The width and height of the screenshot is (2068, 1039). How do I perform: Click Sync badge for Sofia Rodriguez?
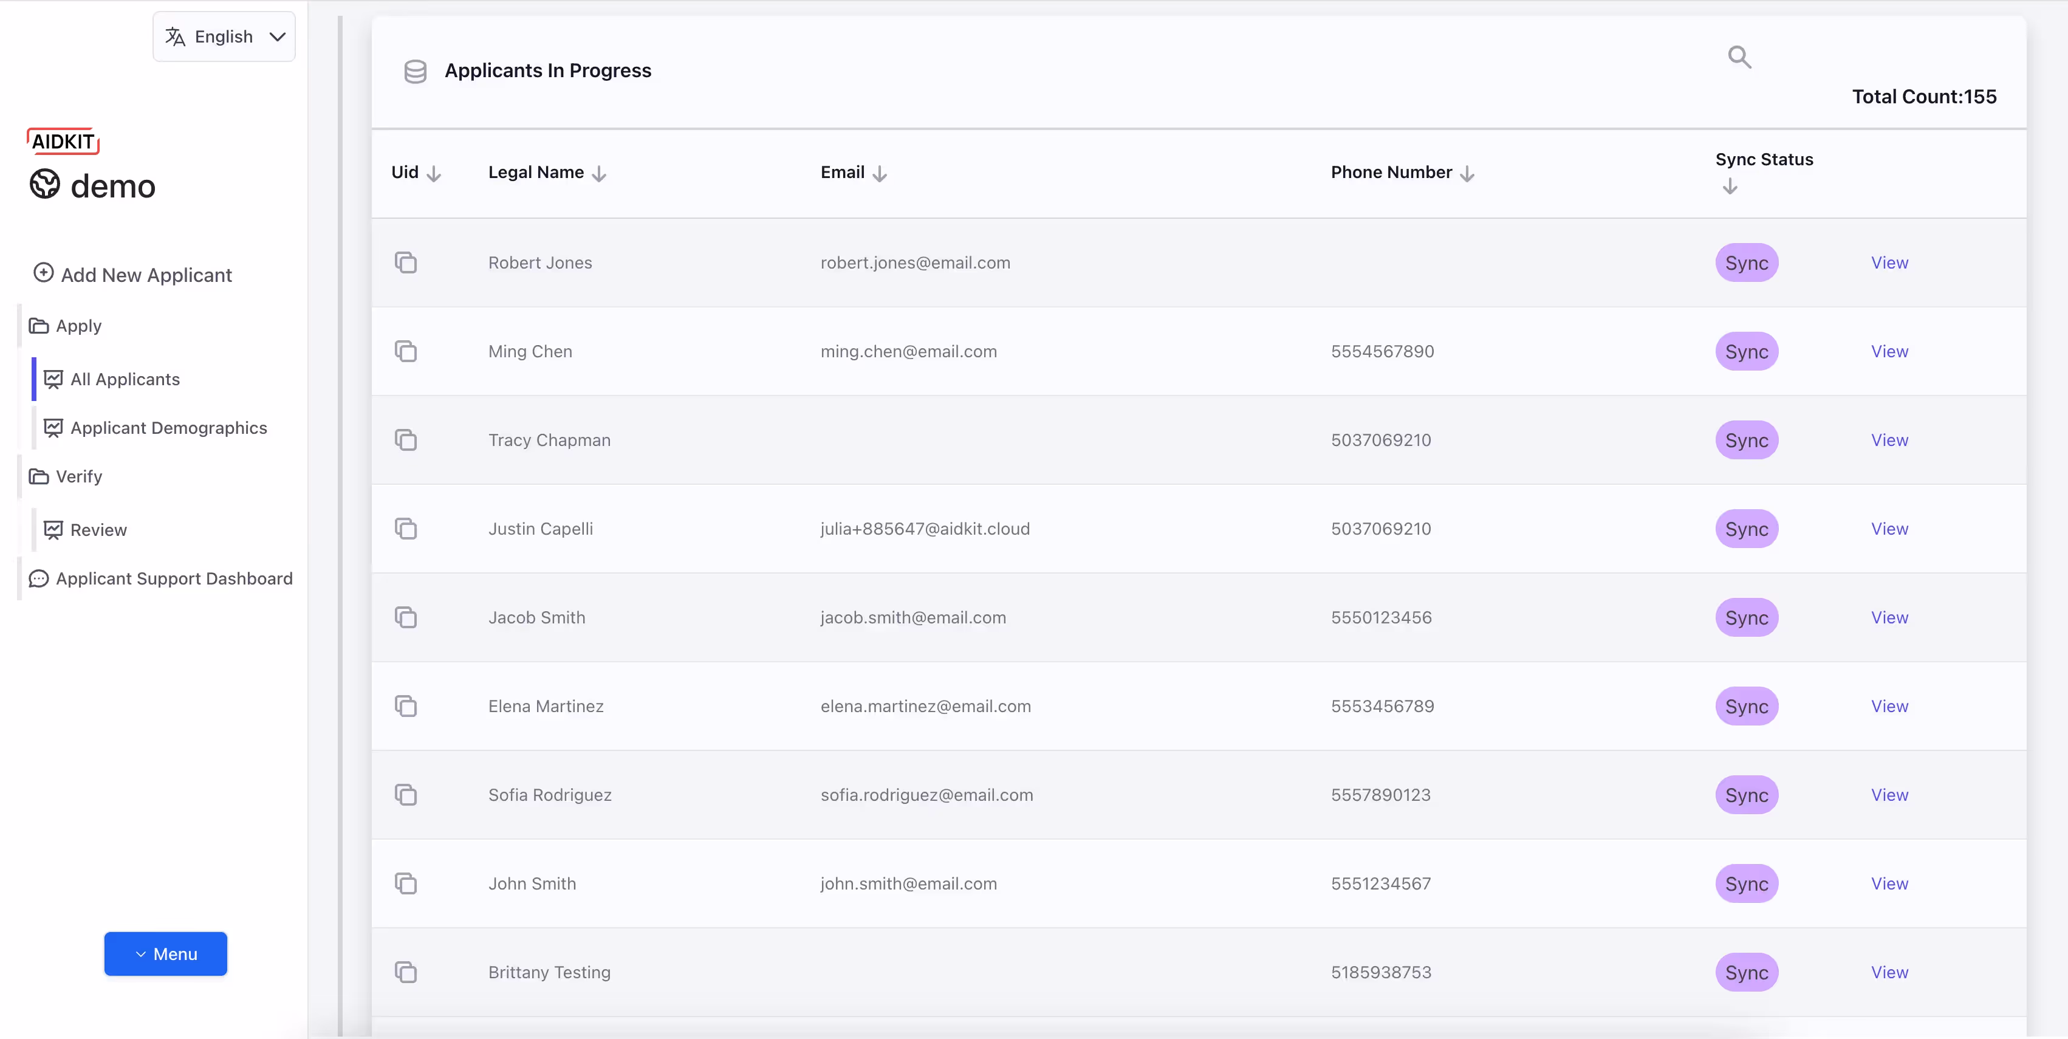[1747, 795]
